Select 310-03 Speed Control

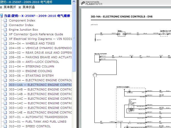pyautogui.click(x=30, y=126)
